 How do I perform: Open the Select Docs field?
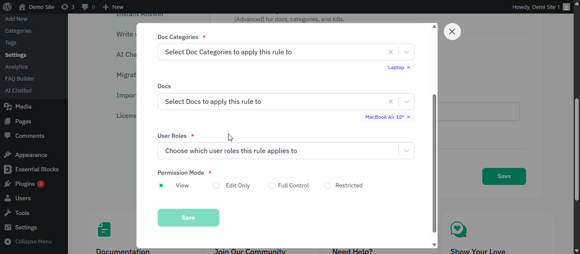pyautogui.click(x=286, y=101)
